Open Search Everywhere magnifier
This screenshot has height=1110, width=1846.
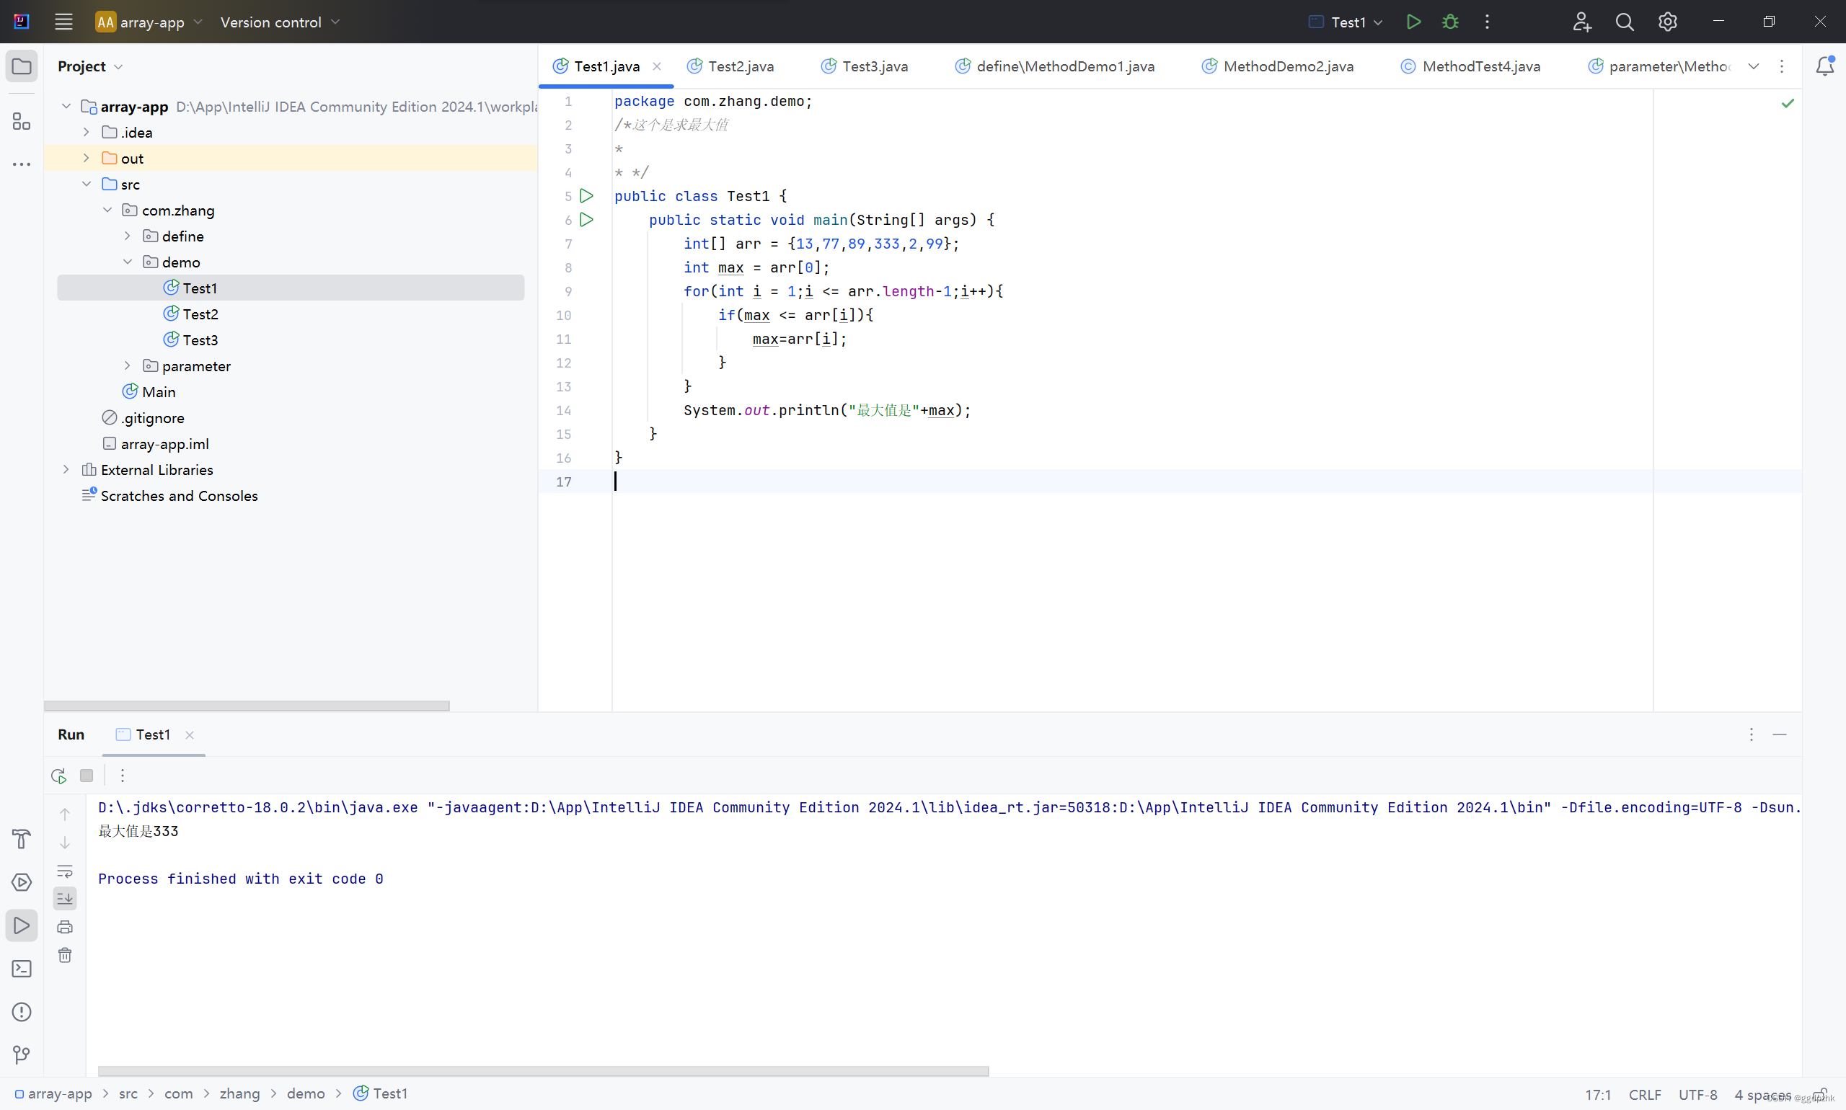[1624, 22]
